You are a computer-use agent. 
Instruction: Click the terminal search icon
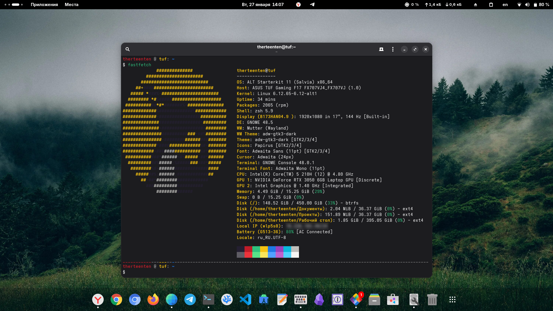pos(128,49)
